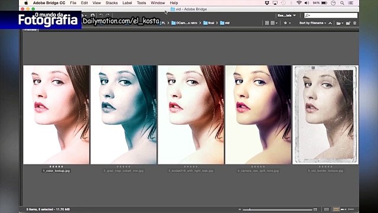Screen dimensions: 378x213
Task: Expand chevron after DCam retro breadcrumb
Action: [x=200, y=23]
